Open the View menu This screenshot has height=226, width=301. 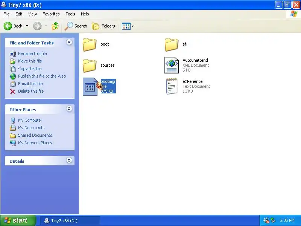[x=32, y=14]
